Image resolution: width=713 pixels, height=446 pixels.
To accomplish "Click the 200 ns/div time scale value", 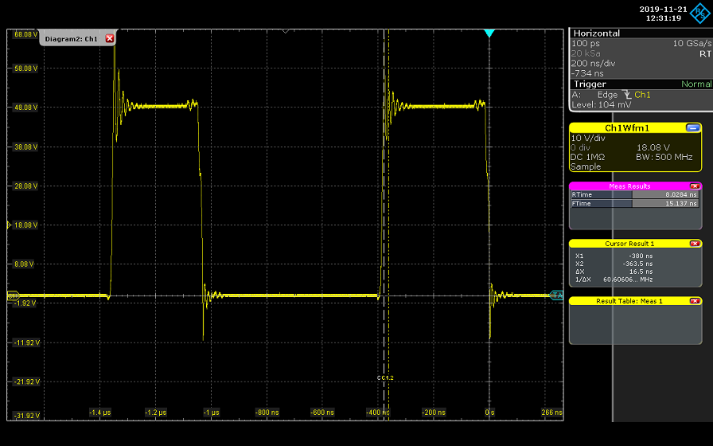I will click(x=591, y=63).
